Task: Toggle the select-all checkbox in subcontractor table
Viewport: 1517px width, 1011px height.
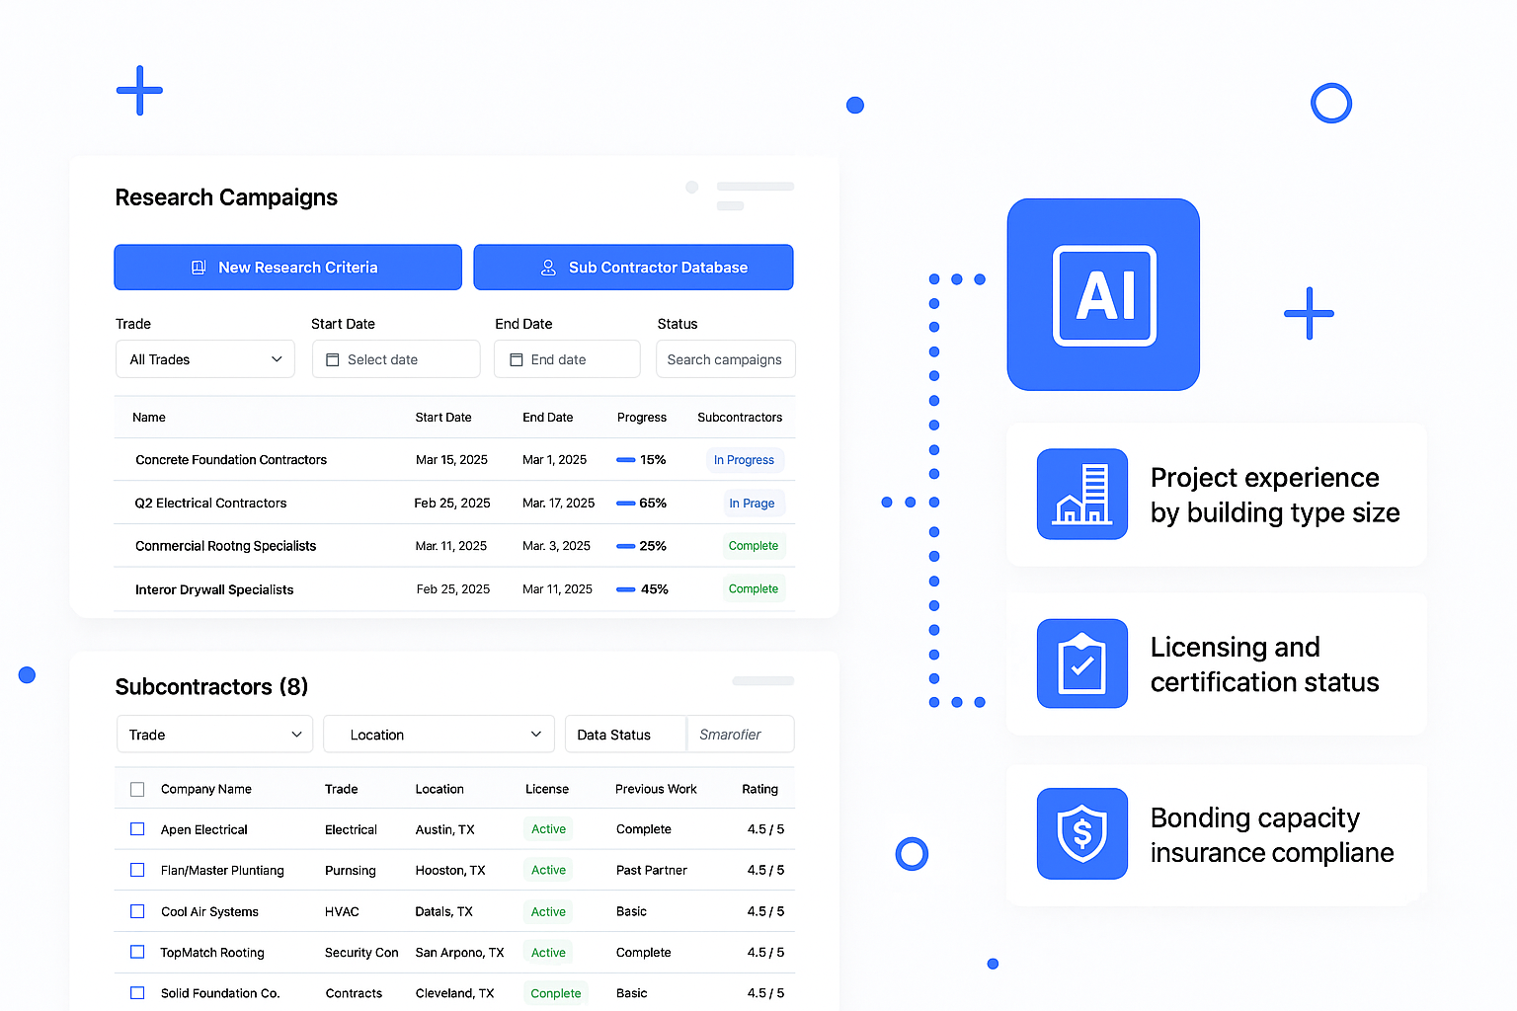Action: click(x=137, y=788)
